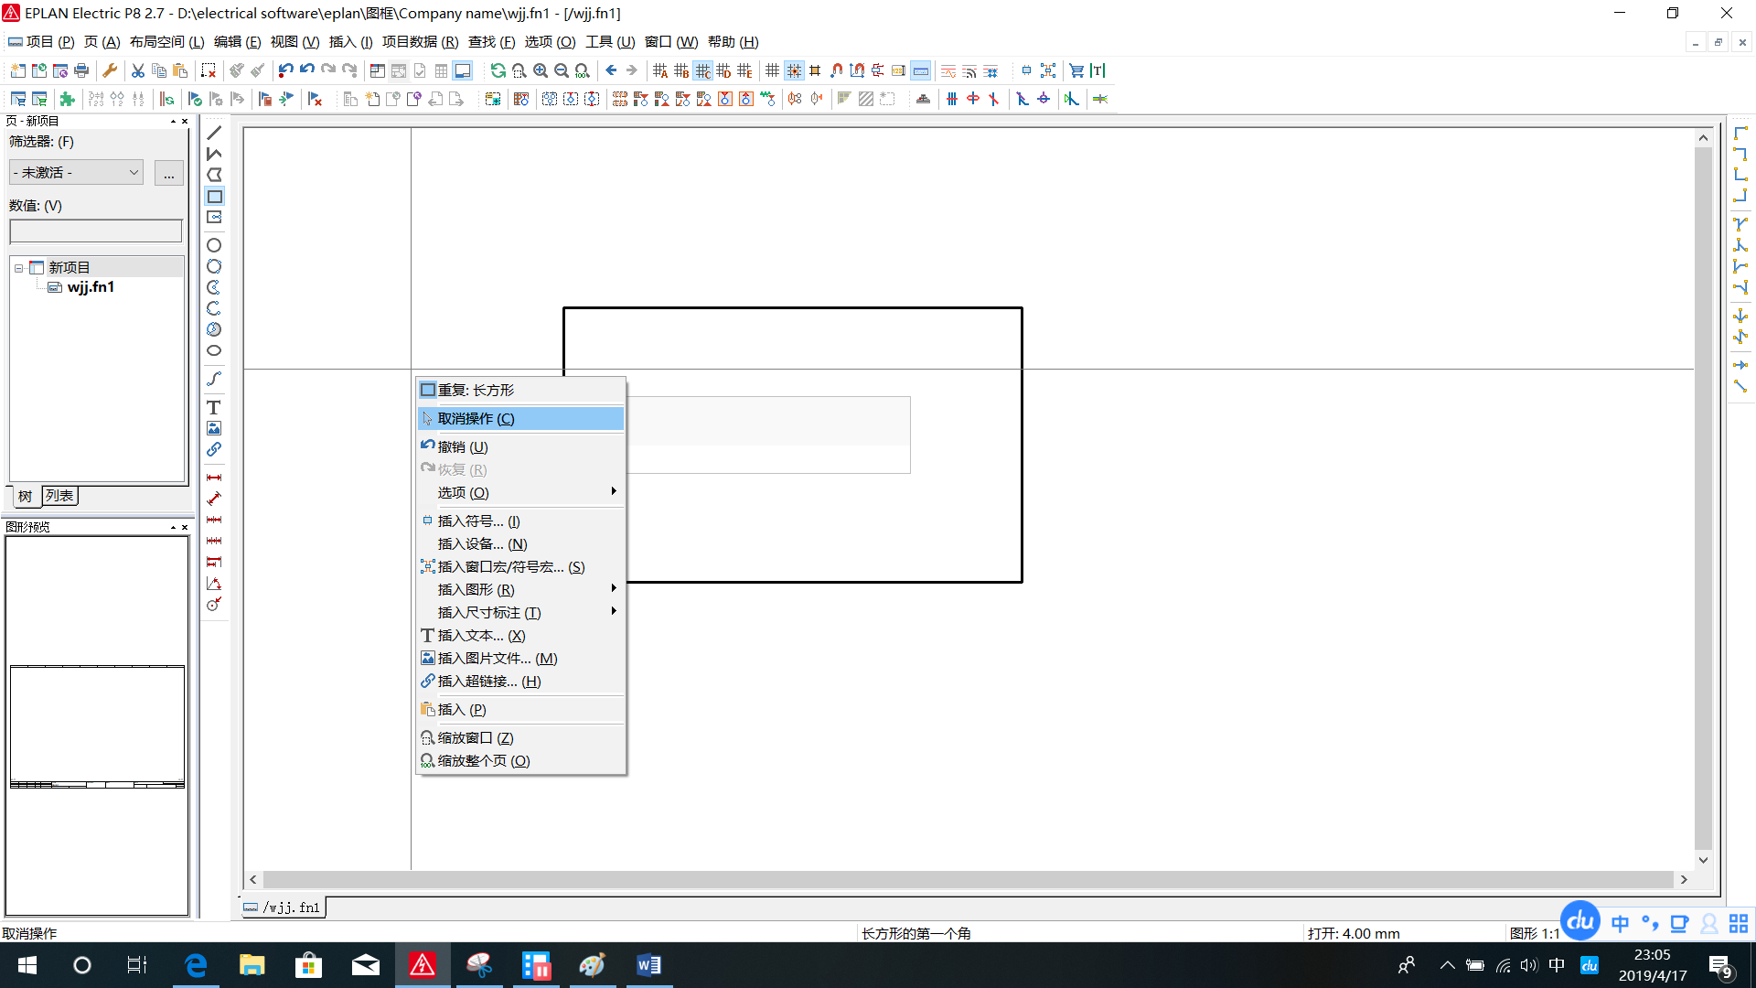Toggle grid C in the toolbar
Image resolution: width=1756 pixels, height=988 pixels.
(x=702, y=70)
